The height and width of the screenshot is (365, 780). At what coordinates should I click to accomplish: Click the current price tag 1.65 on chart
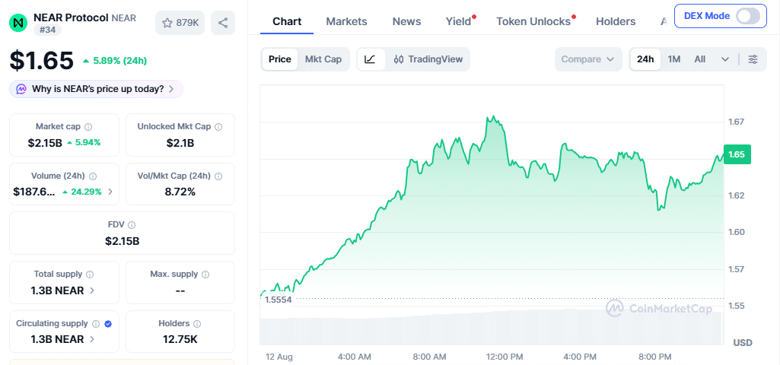(737, 154)
